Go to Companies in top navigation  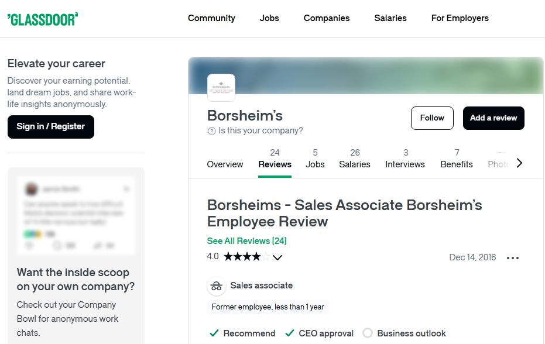click(x=327, y=18)
